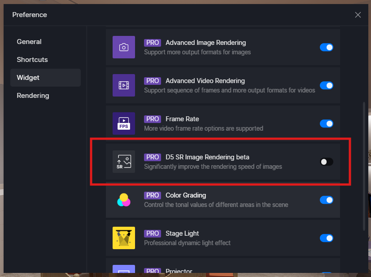
Task: Click the Advanced Image Rendering camera icon
Action: 124,47
